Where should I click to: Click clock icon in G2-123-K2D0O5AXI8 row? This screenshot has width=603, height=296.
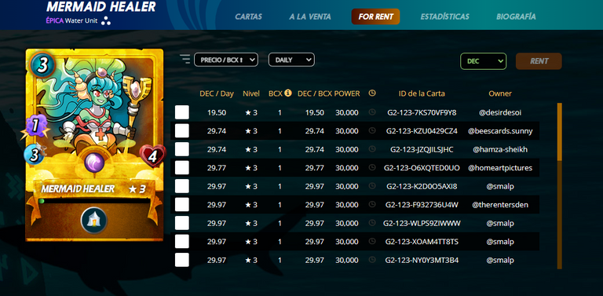(371, 186)
